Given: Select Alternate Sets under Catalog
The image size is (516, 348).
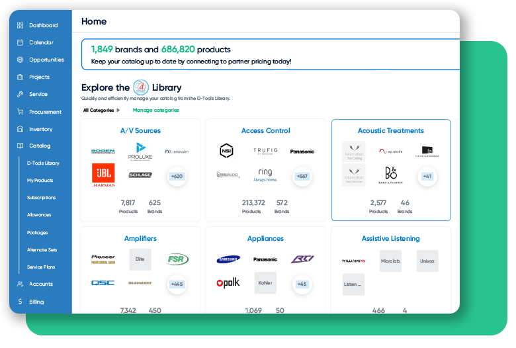Looking at the screenshot, I should point(42,250).
